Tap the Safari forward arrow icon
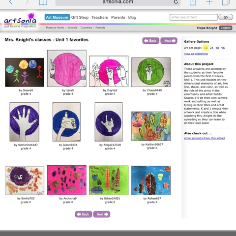Image resolution: width=236 pixels, height=236 pixels. tap(27, 2)
